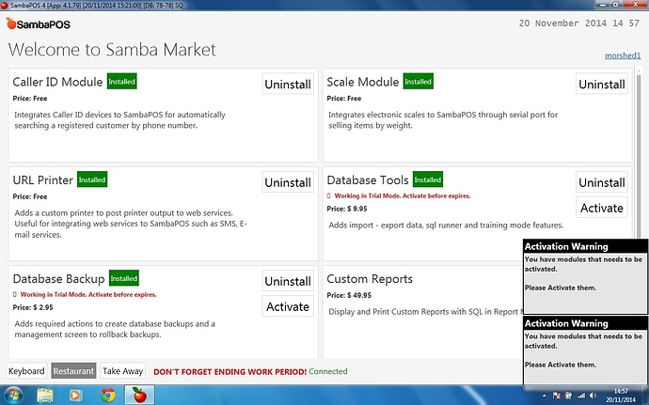Click the Welcome to Samba Market heading
This screenshot has height=405, width=649.
112,50
